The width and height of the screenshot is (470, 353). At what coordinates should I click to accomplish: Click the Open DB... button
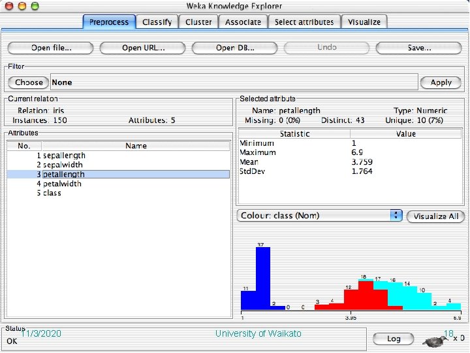coord(235,48)
